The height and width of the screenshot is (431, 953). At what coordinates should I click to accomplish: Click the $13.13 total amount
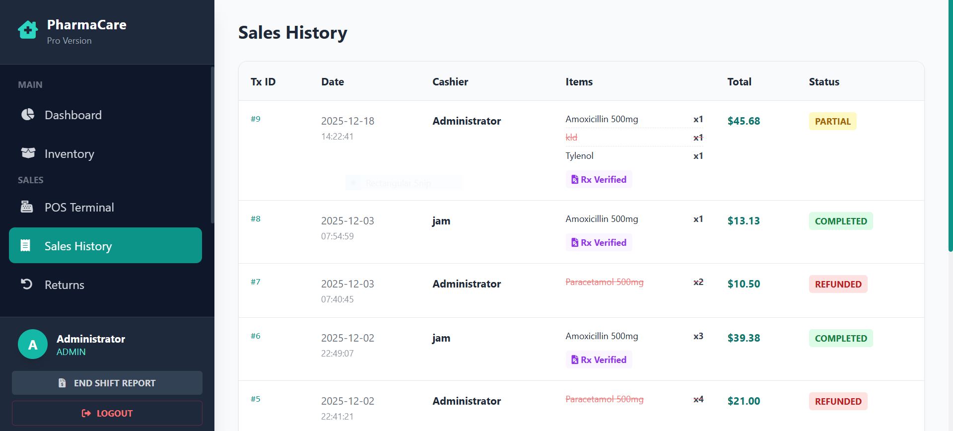(744, 221)
